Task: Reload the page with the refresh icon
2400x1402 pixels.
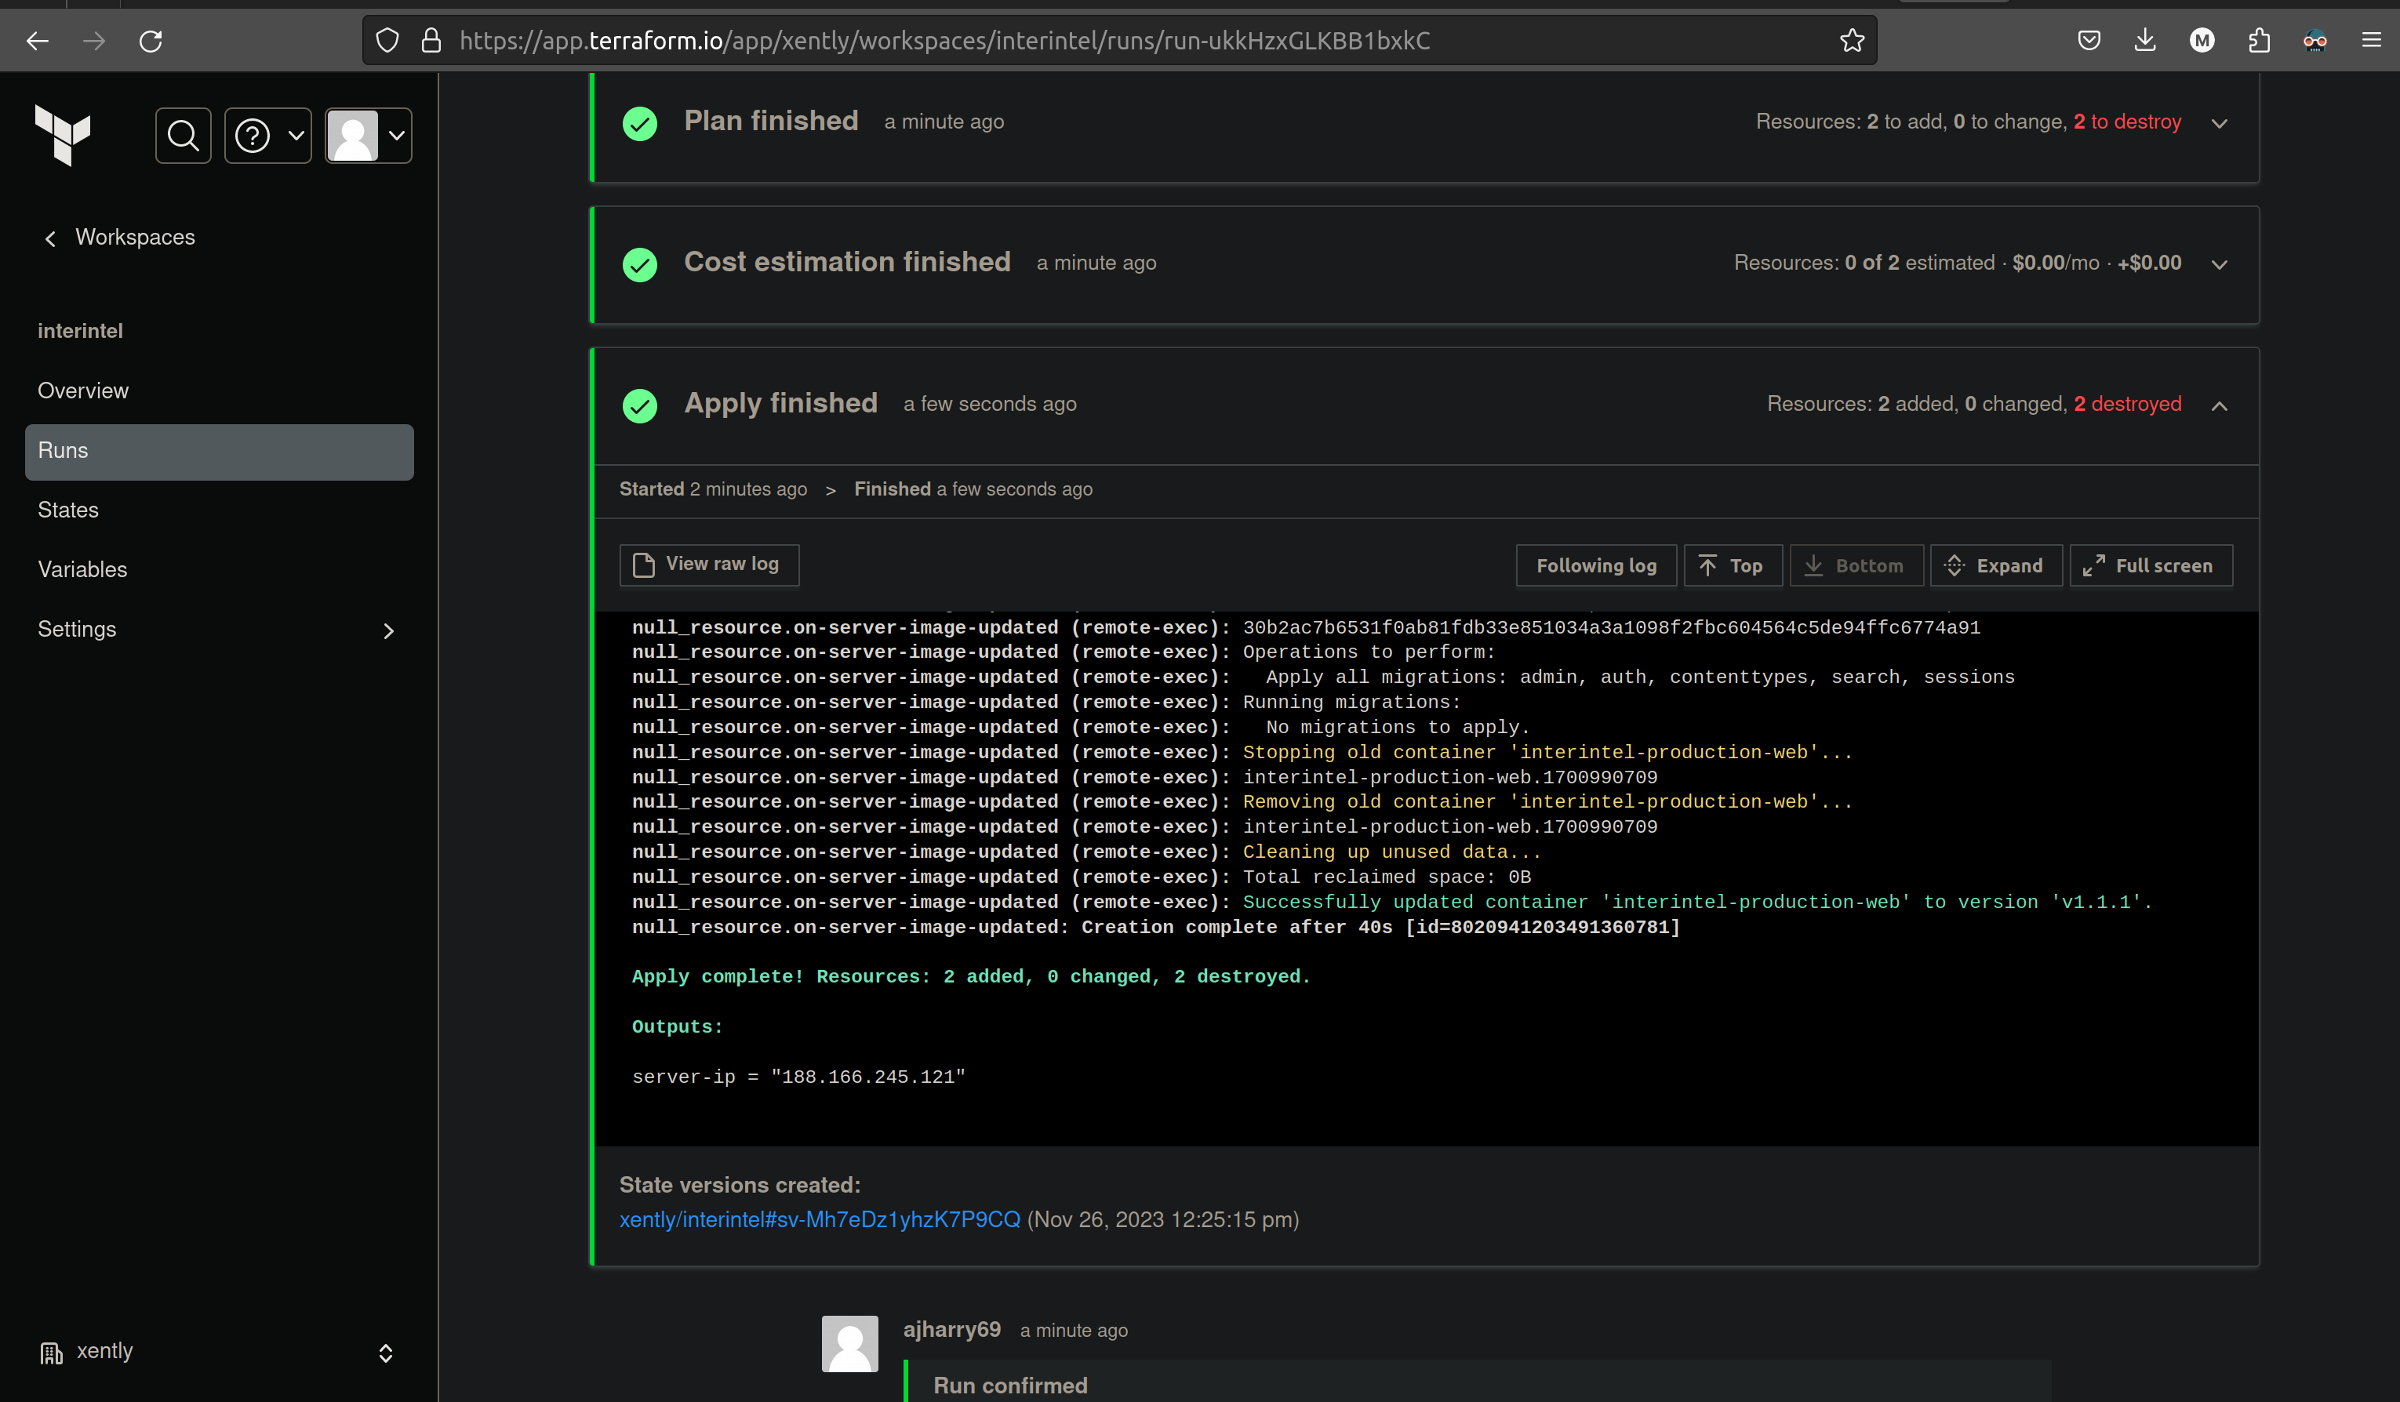Action: point(151,41)
